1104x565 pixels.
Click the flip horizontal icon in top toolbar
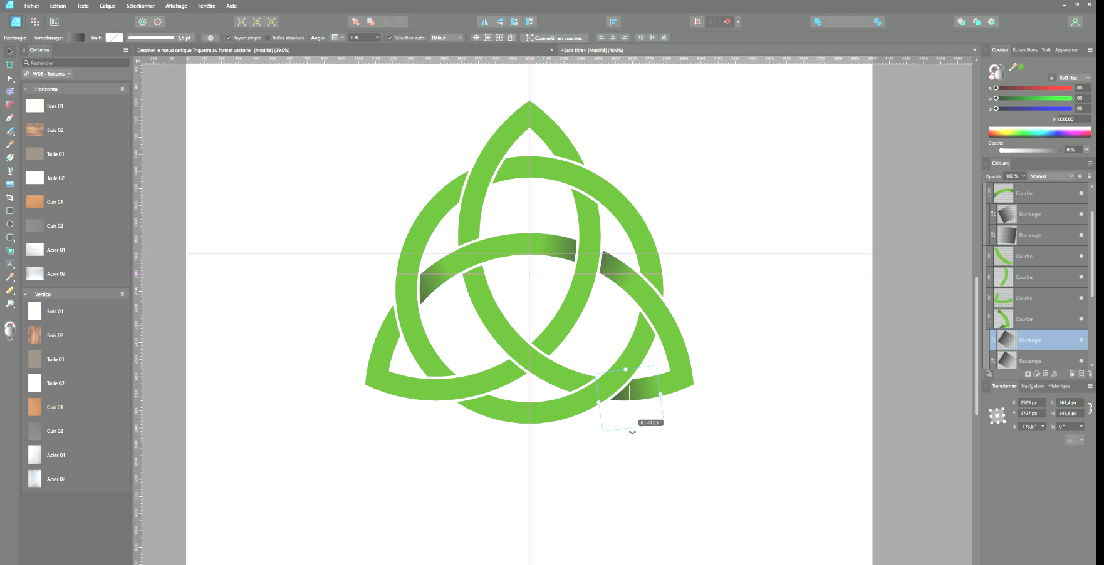[484, 22]
